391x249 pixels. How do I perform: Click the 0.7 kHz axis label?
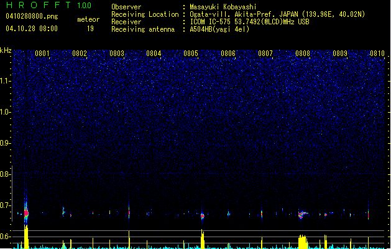pos(5,205)
